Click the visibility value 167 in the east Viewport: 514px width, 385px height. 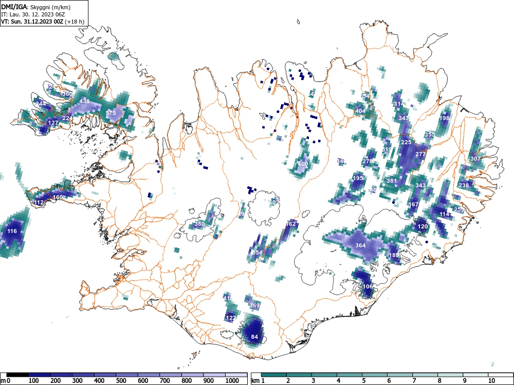[414, 204]
